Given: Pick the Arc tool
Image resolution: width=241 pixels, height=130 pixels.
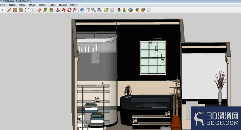Looking at the screenshot, I should tap(27, 10).
